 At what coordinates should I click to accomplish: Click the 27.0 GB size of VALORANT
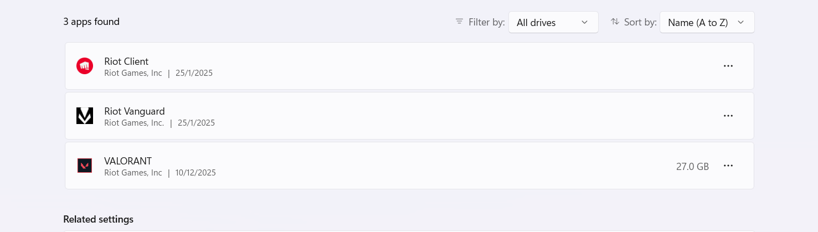(x=692, y=166)
